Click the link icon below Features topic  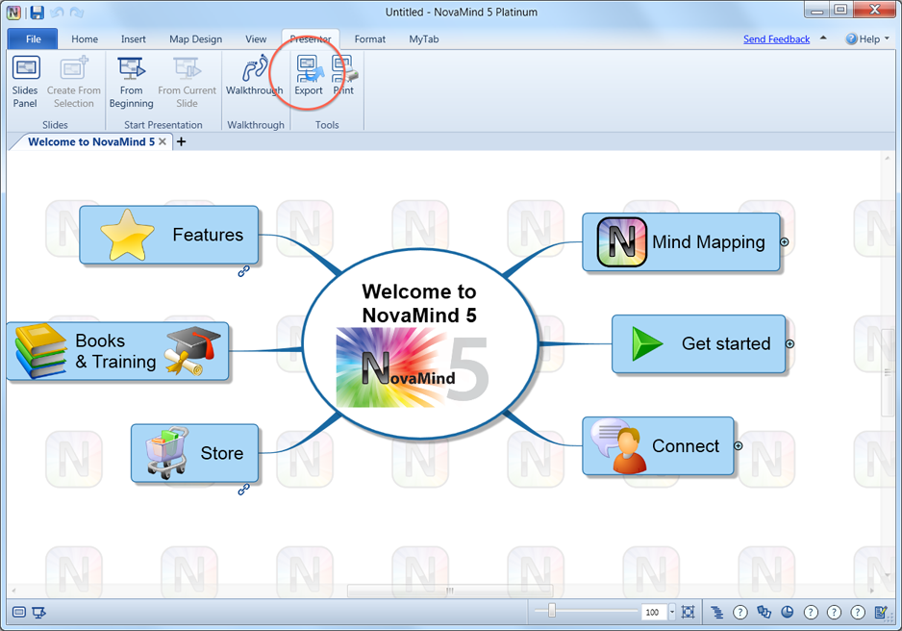point(244,271)
